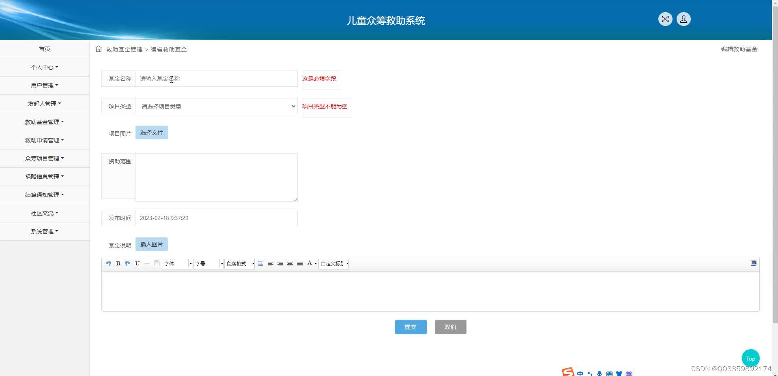Expand the 系统管理 sidebar menu

[45, 231]
